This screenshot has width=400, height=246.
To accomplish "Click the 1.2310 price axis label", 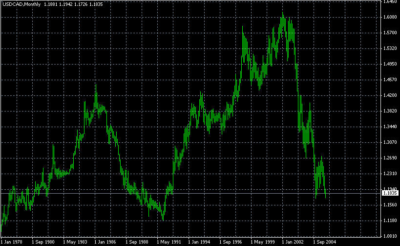I will point(390,174).
